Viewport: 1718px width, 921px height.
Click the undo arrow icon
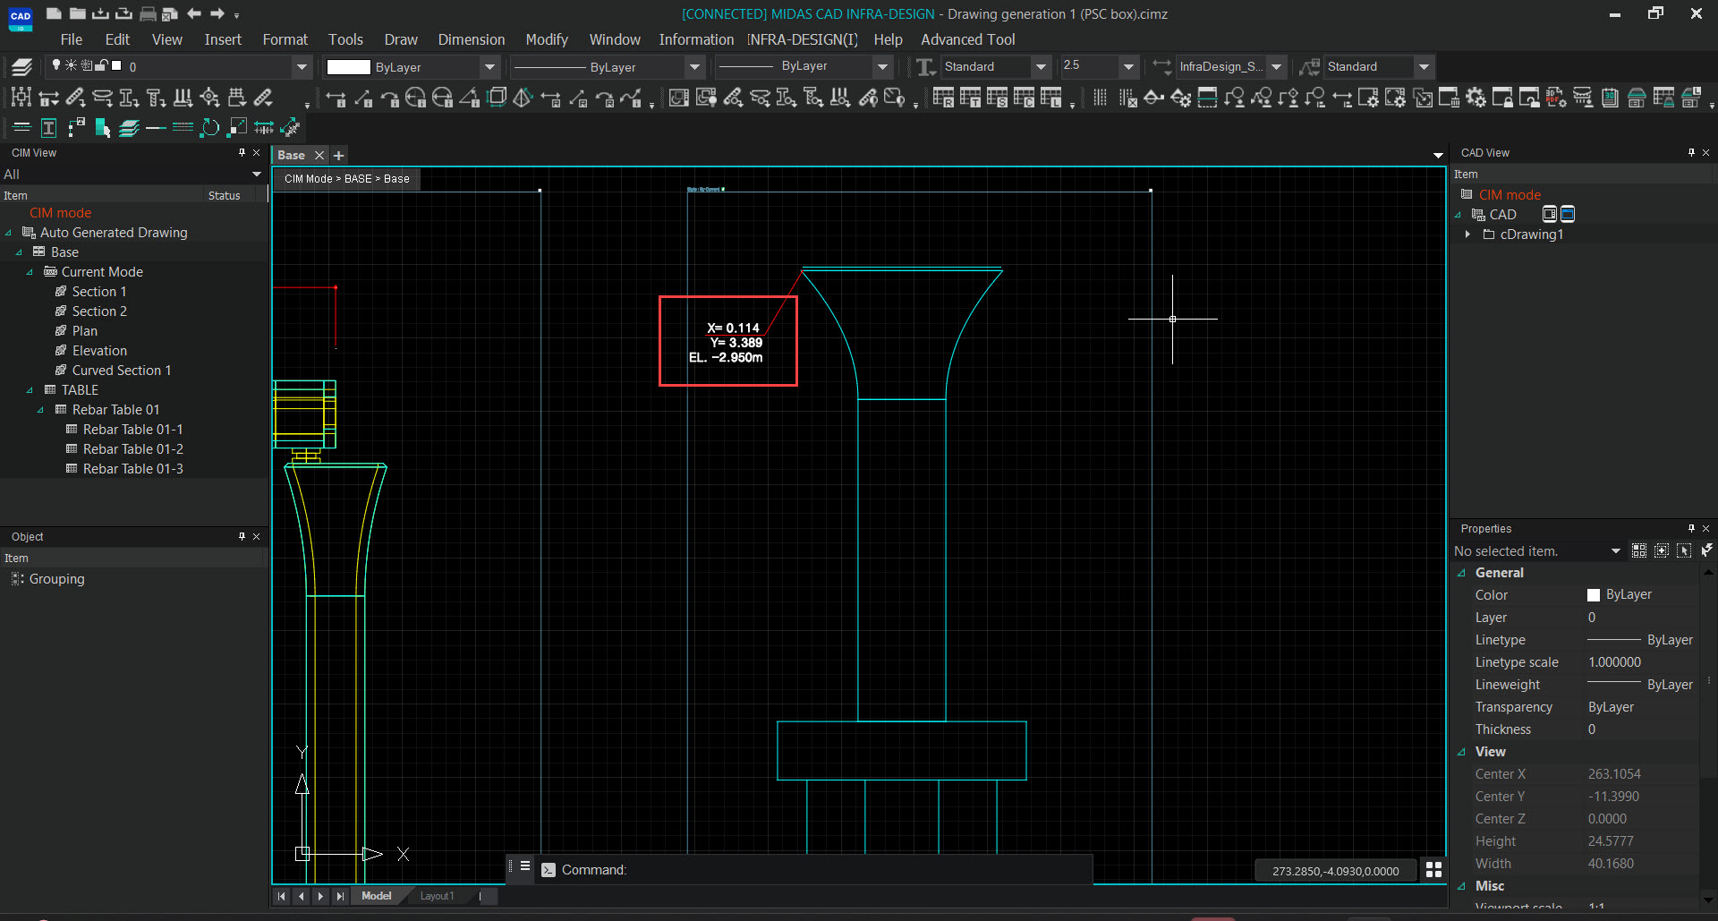click(194, 14)
